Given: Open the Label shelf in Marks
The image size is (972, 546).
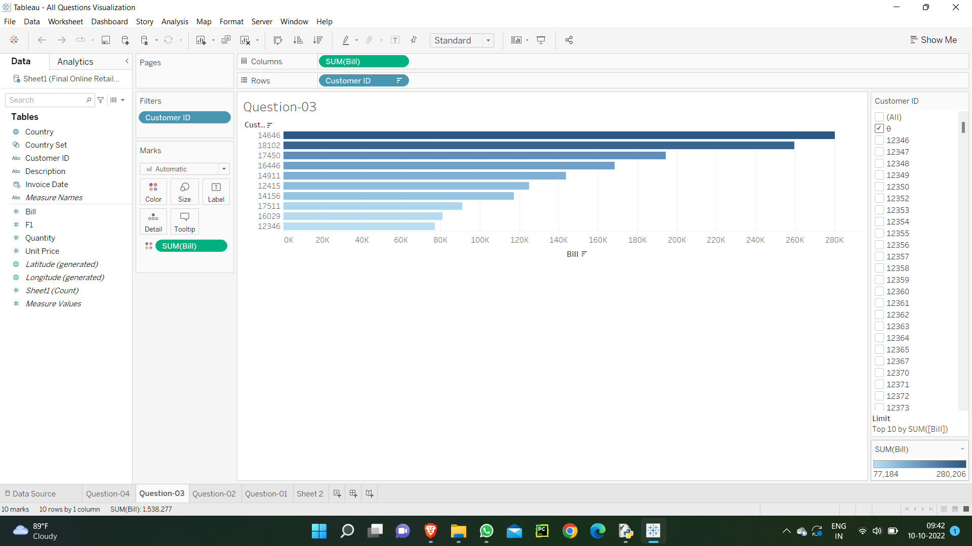Looking at the screenshot, I should pyautogui.click(x=216, y=191).
